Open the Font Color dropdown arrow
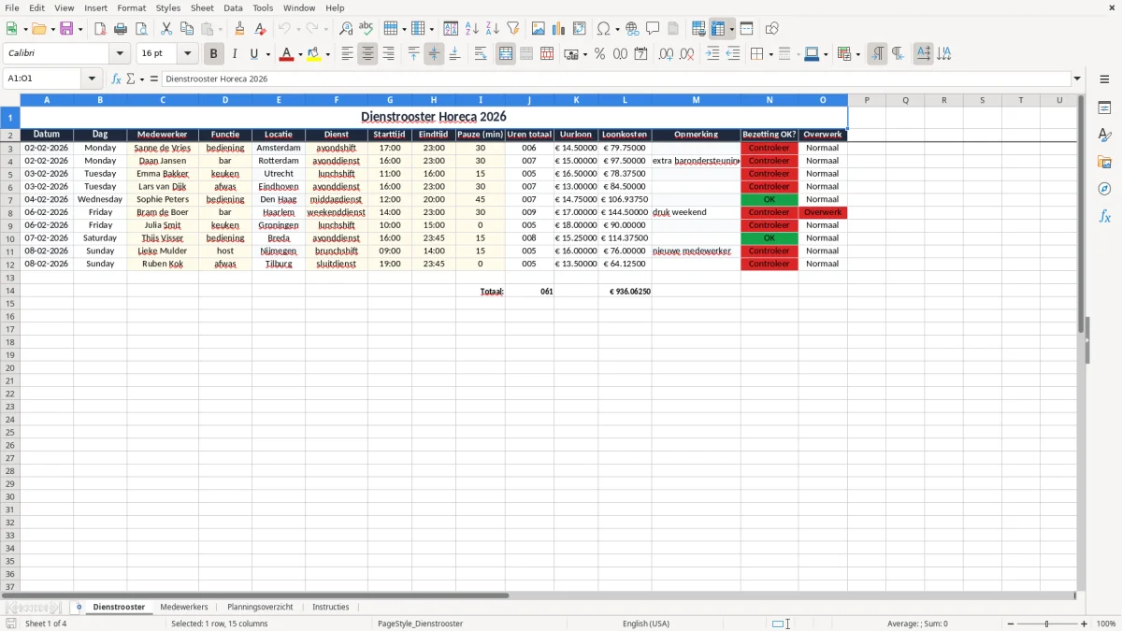Image resolution: width=1122 pixels, height=631 pixels. pyautogui.click(x=299, y=54)
